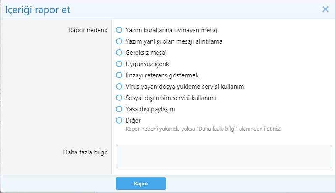Image resolution: width=335 pixels, height=193 pixels.
Task: Click the 'Yasa dışı paylaşım' label text
Action: point(150,109)
